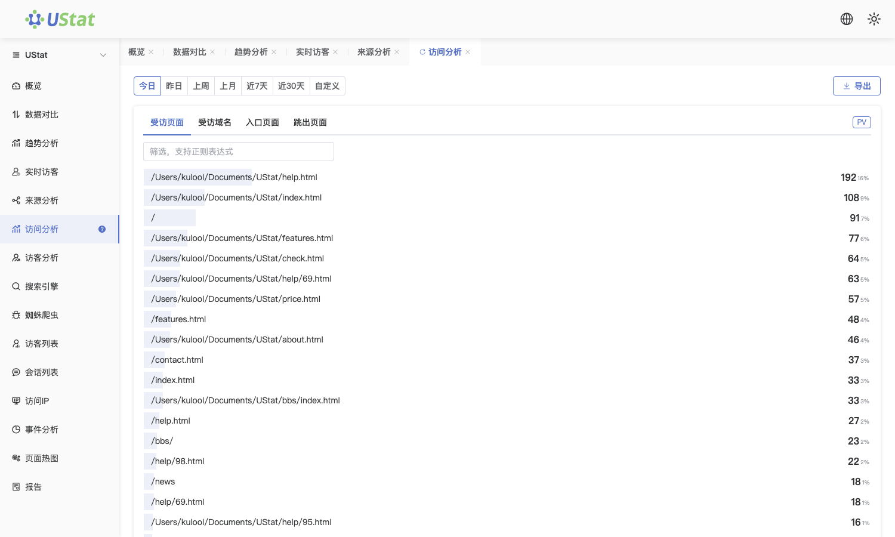
Task: Click the 导出 export button
Action: pyautogui.click(x=857, y=86)
